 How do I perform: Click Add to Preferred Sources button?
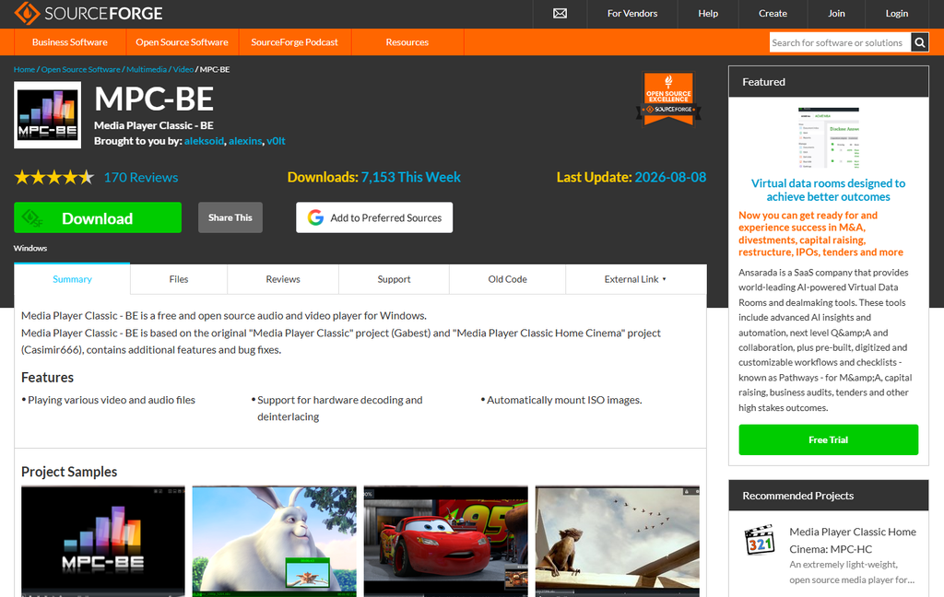click(374, 217)
